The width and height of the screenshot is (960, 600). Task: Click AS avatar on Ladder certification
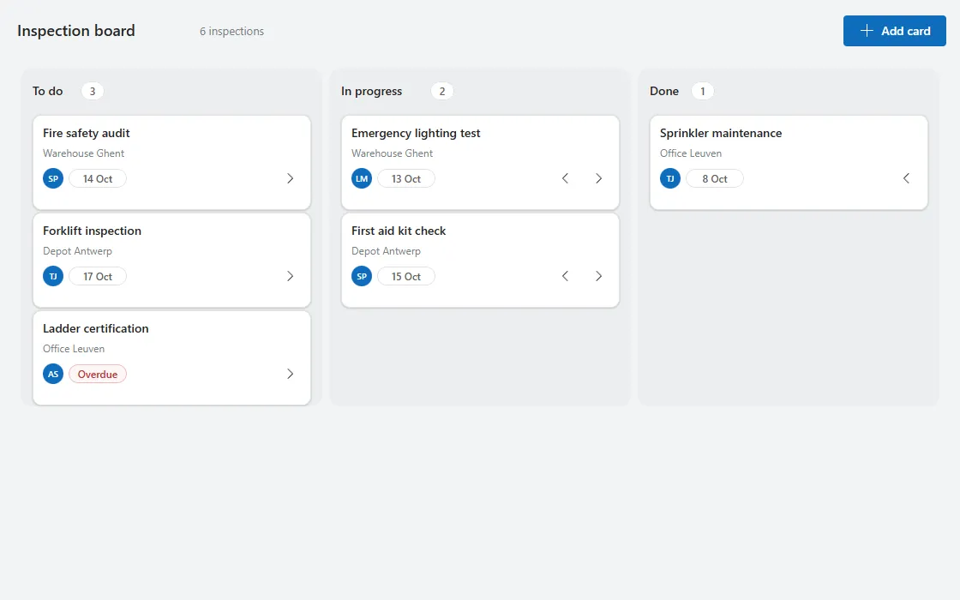coord(53,374)
